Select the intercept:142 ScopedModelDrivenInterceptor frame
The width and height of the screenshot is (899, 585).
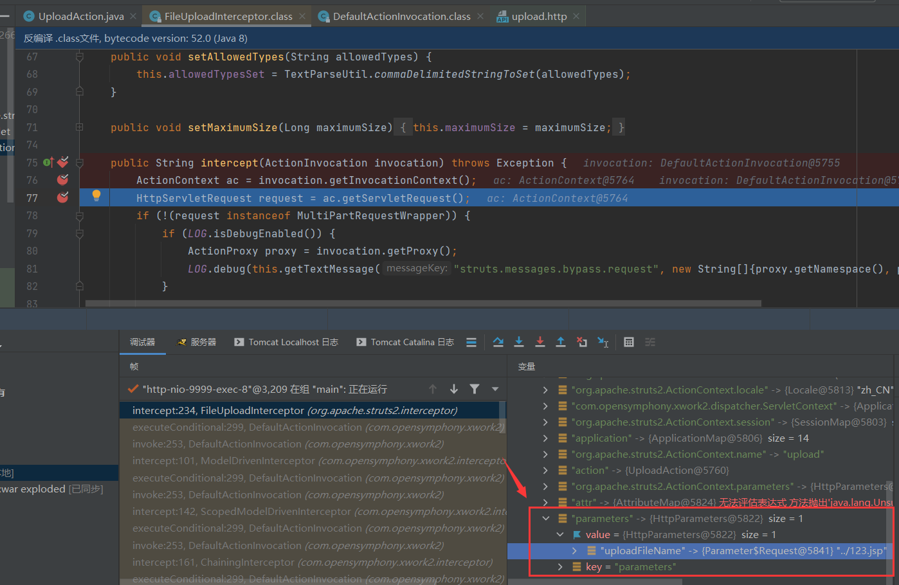click(313, 511)
